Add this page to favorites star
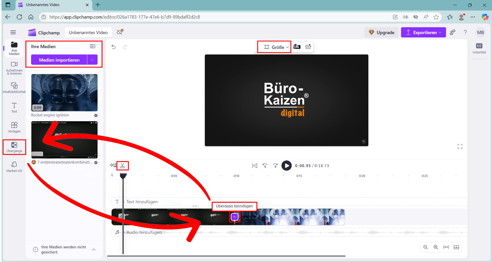492x262 pixels. (x=436, y=17)
